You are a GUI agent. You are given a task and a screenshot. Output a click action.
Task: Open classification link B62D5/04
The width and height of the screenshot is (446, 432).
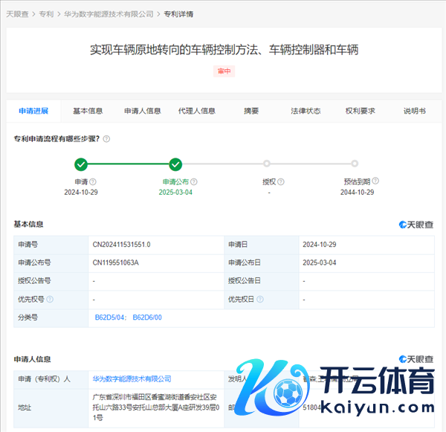pyautogui.click(x=109, y=318)
